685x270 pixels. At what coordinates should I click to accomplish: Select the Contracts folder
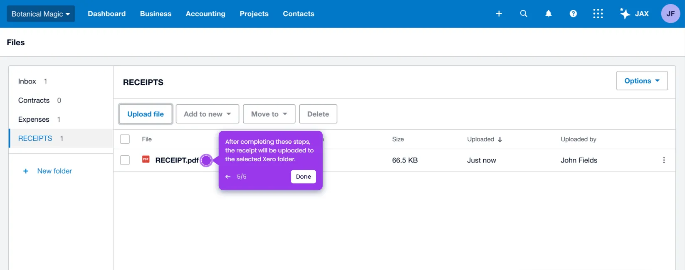tap(61, 101)
